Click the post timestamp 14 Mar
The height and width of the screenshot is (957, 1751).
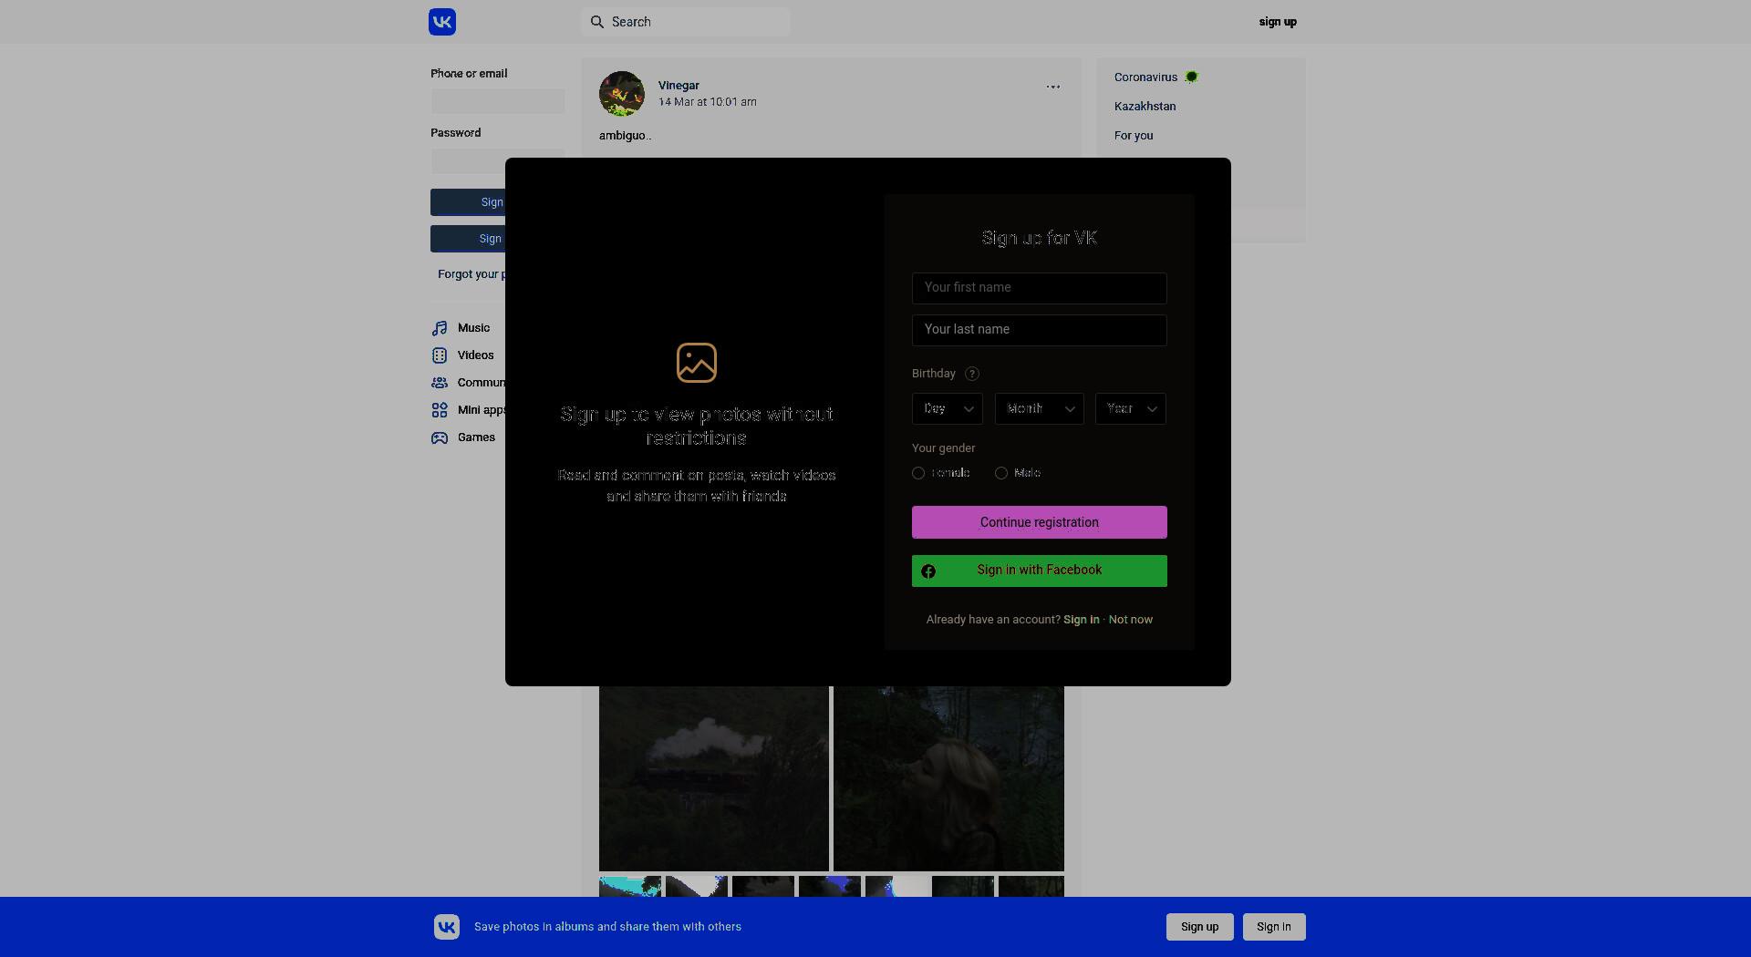708,102
